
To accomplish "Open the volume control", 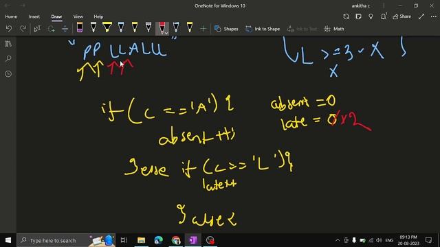I will [x=379, y=240].
